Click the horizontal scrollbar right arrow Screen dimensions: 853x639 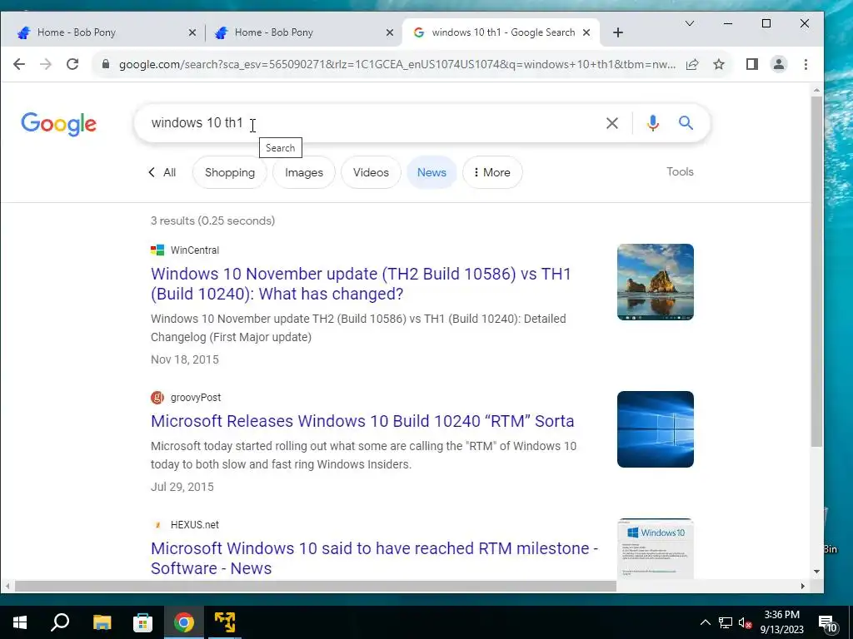coord(803,587)
